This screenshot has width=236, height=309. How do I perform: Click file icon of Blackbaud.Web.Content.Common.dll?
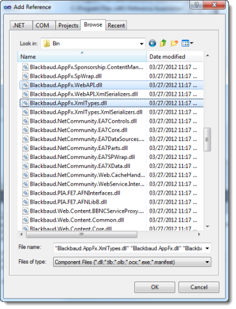pos(26,220)
